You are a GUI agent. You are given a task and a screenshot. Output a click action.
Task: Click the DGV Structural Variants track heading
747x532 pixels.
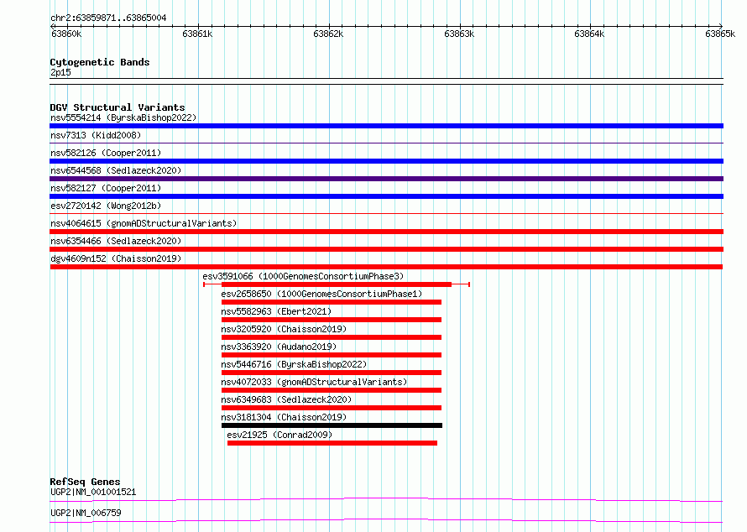point(118,107)
